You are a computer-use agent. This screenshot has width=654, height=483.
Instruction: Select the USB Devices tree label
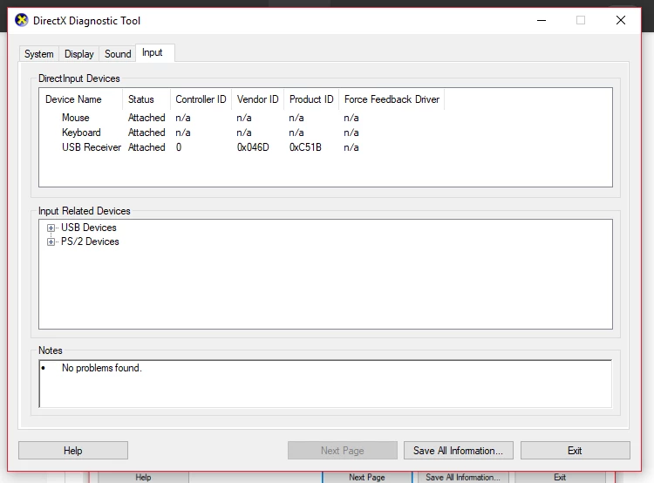(89, 228)
